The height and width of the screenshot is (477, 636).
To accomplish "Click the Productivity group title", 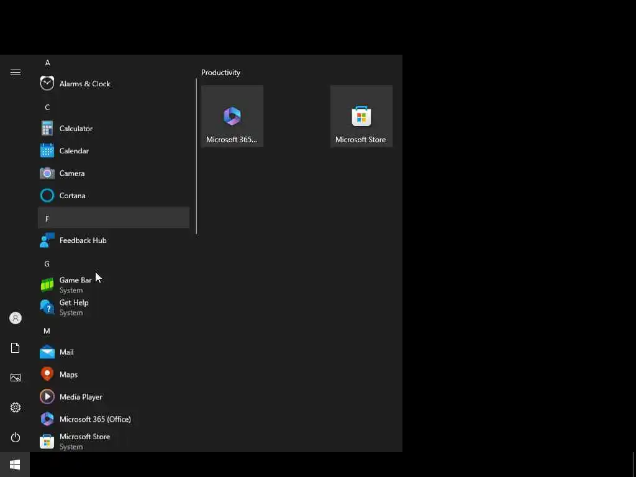I will click(220, 73).
